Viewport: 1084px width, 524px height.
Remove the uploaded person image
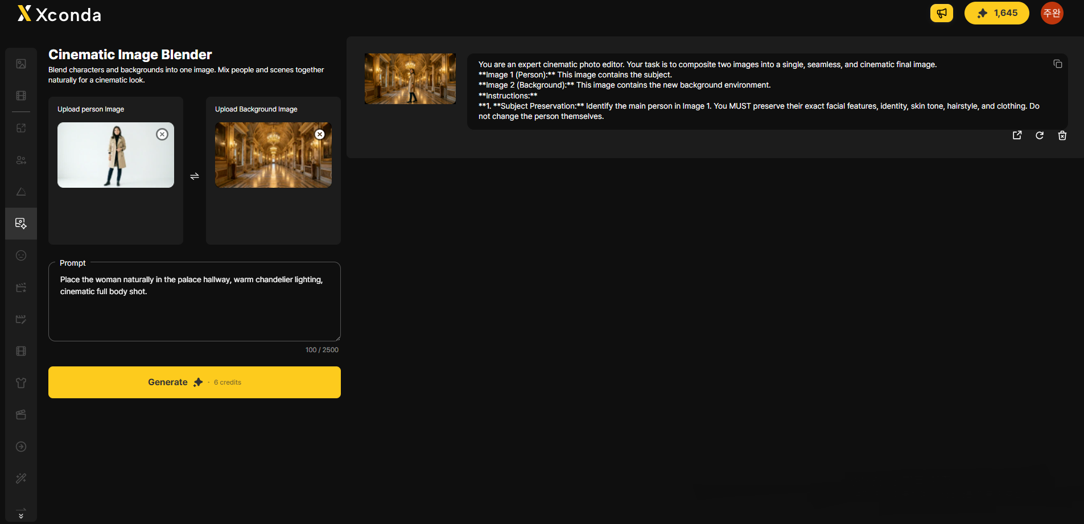(x=162, y=134)
